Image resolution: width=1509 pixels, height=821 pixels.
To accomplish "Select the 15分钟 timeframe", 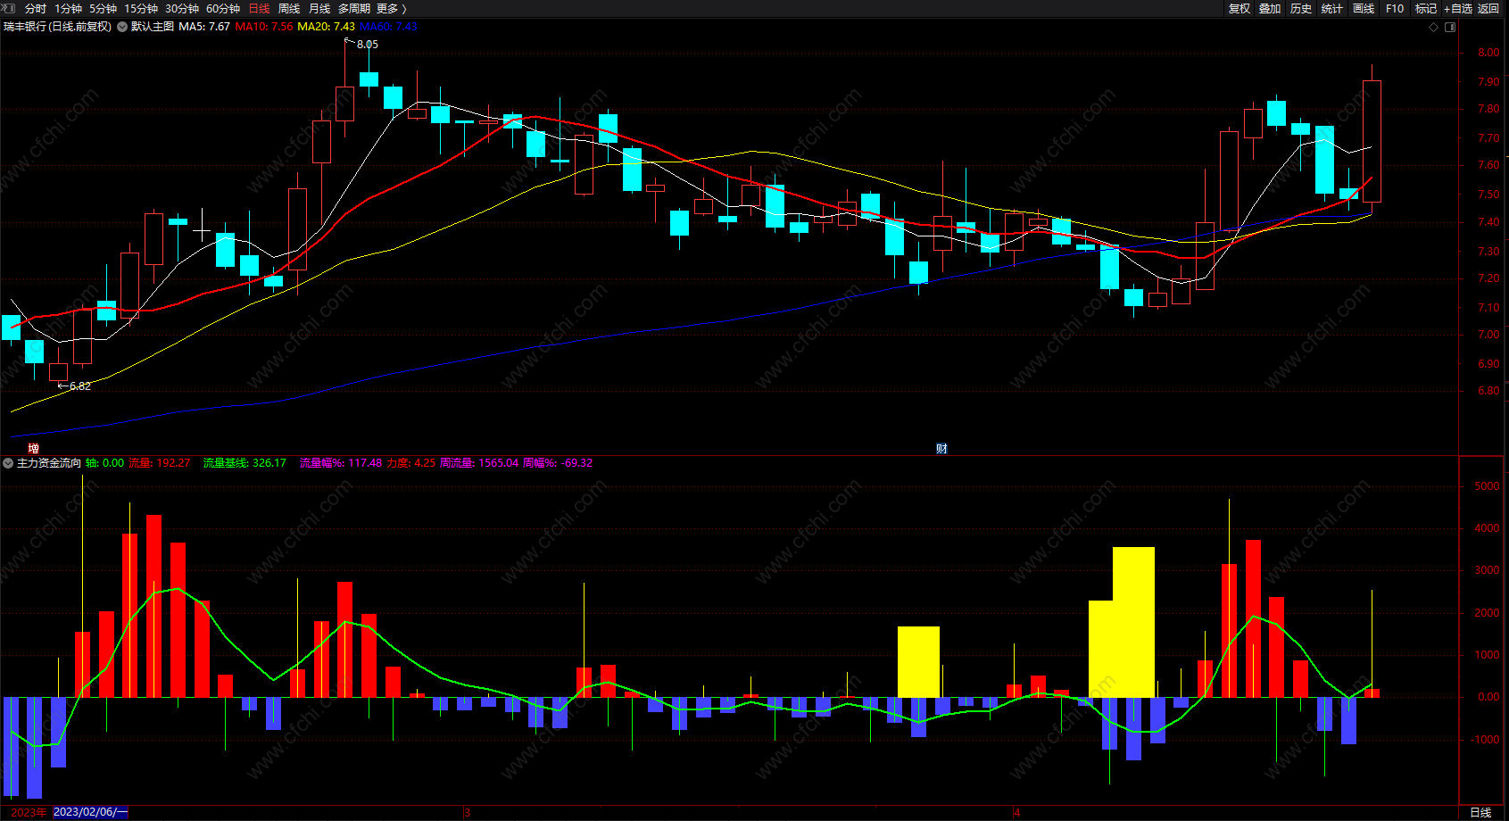I will click(140, 9).
